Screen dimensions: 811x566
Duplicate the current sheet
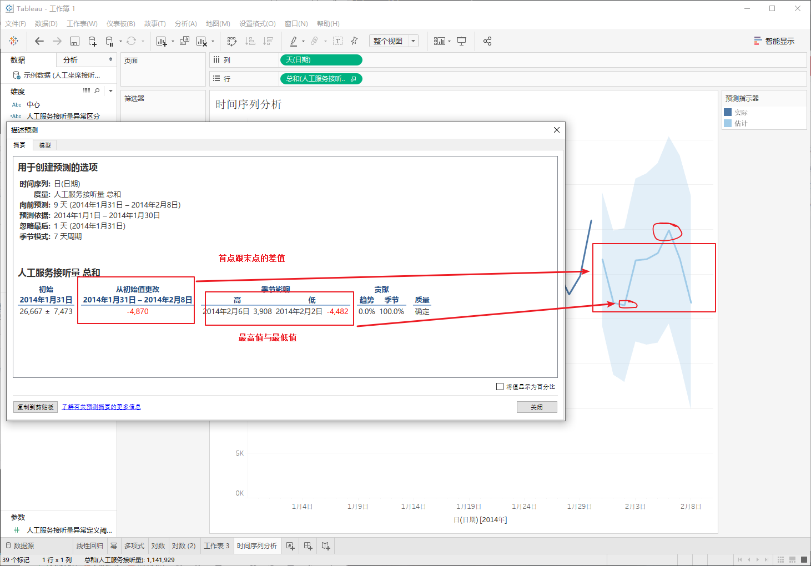[184, 41]
